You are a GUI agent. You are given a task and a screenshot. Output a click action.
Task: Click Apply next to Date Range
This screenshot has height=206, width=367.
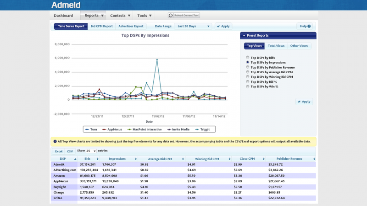pyautogui.click(x=223, y=26)
